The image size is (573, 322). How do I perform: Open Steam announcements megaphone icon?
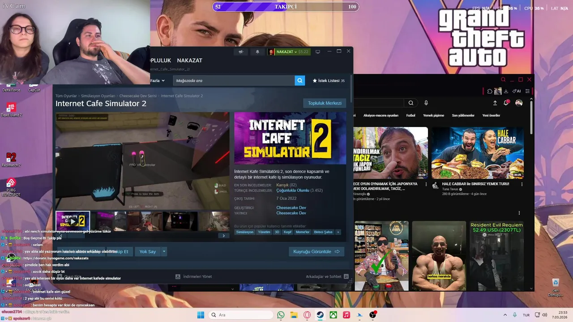coord(241,52)
